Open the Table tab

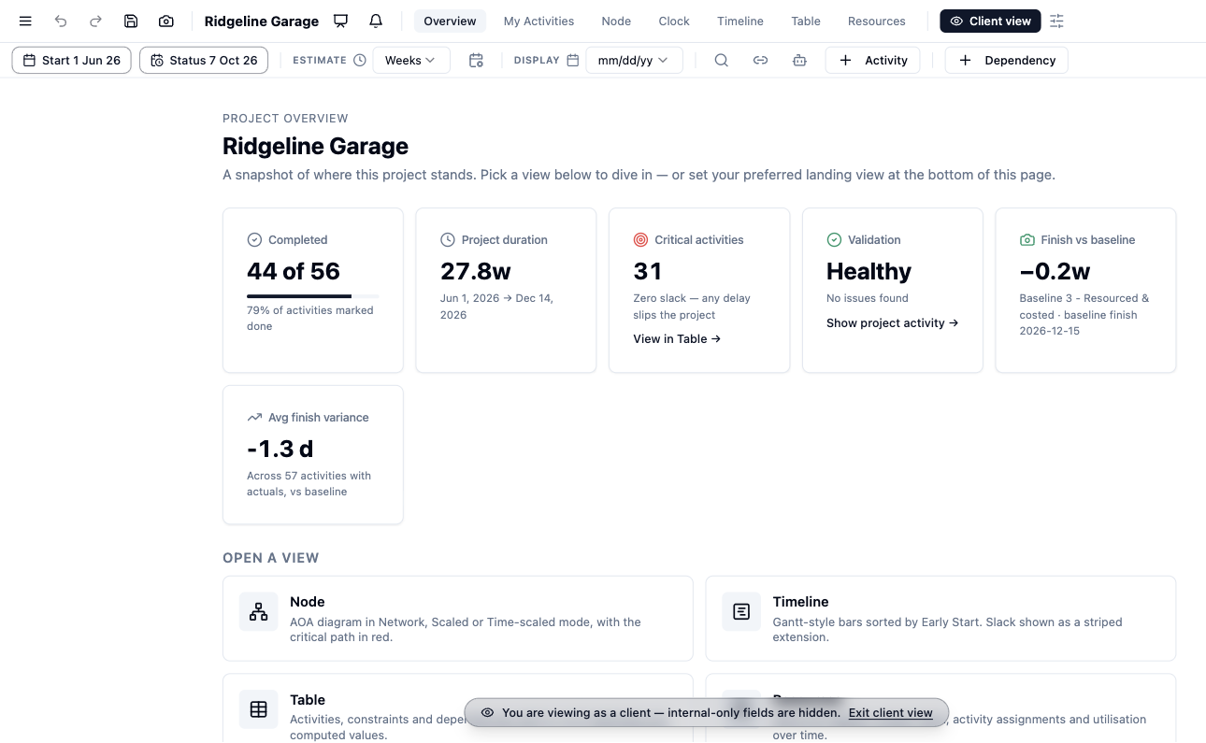click(806, 21)
